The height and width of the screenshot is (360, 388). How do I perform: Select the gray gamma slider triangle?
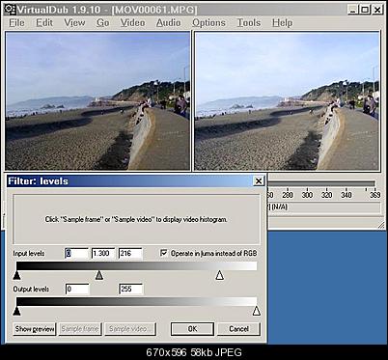[x=99, y=275]
